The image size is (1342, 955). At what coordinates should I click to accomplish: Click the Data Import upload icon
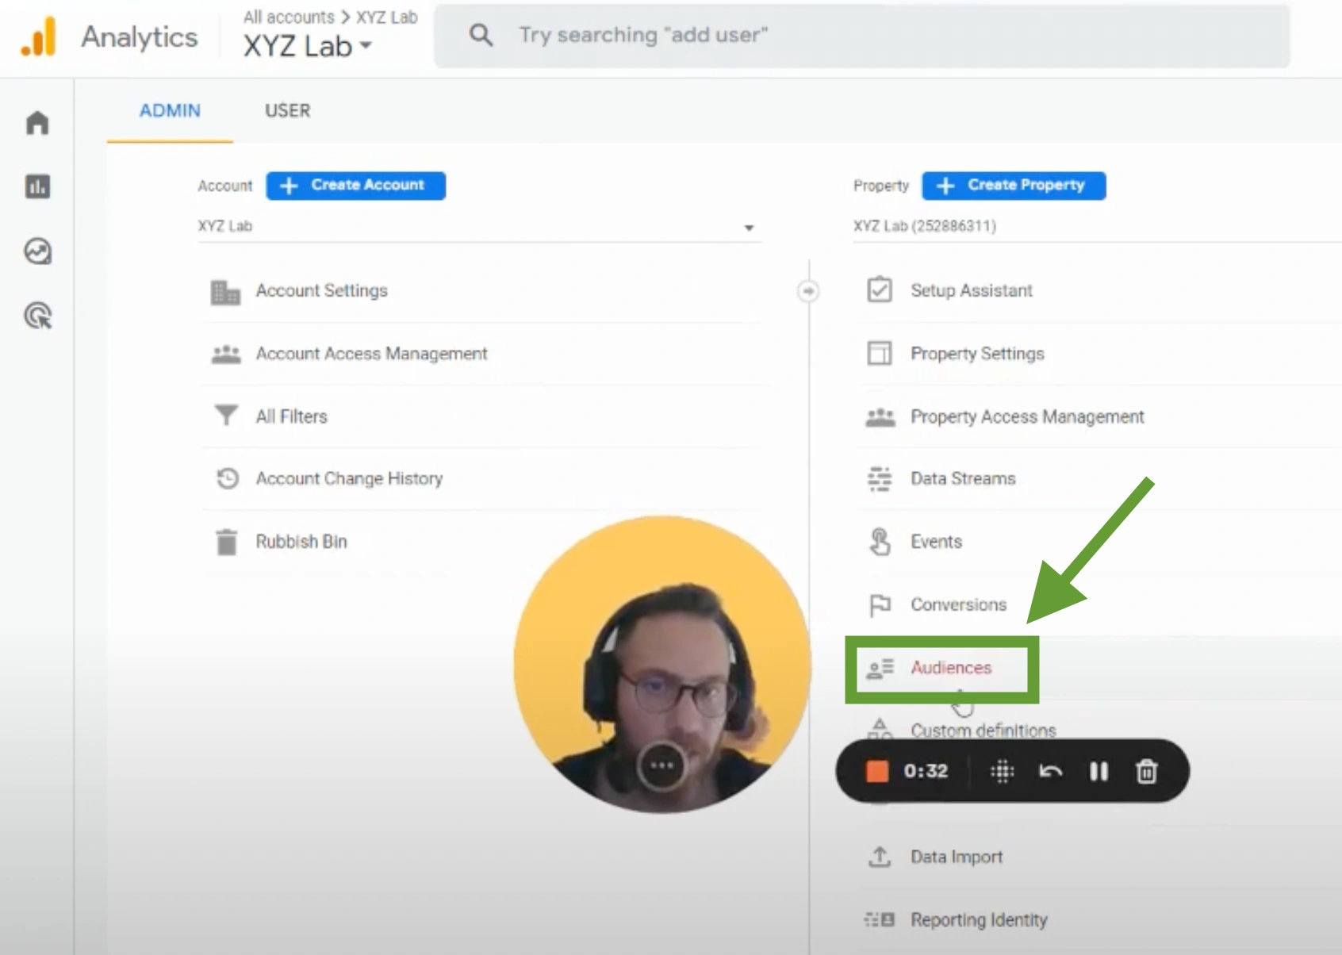coord(880,857)
